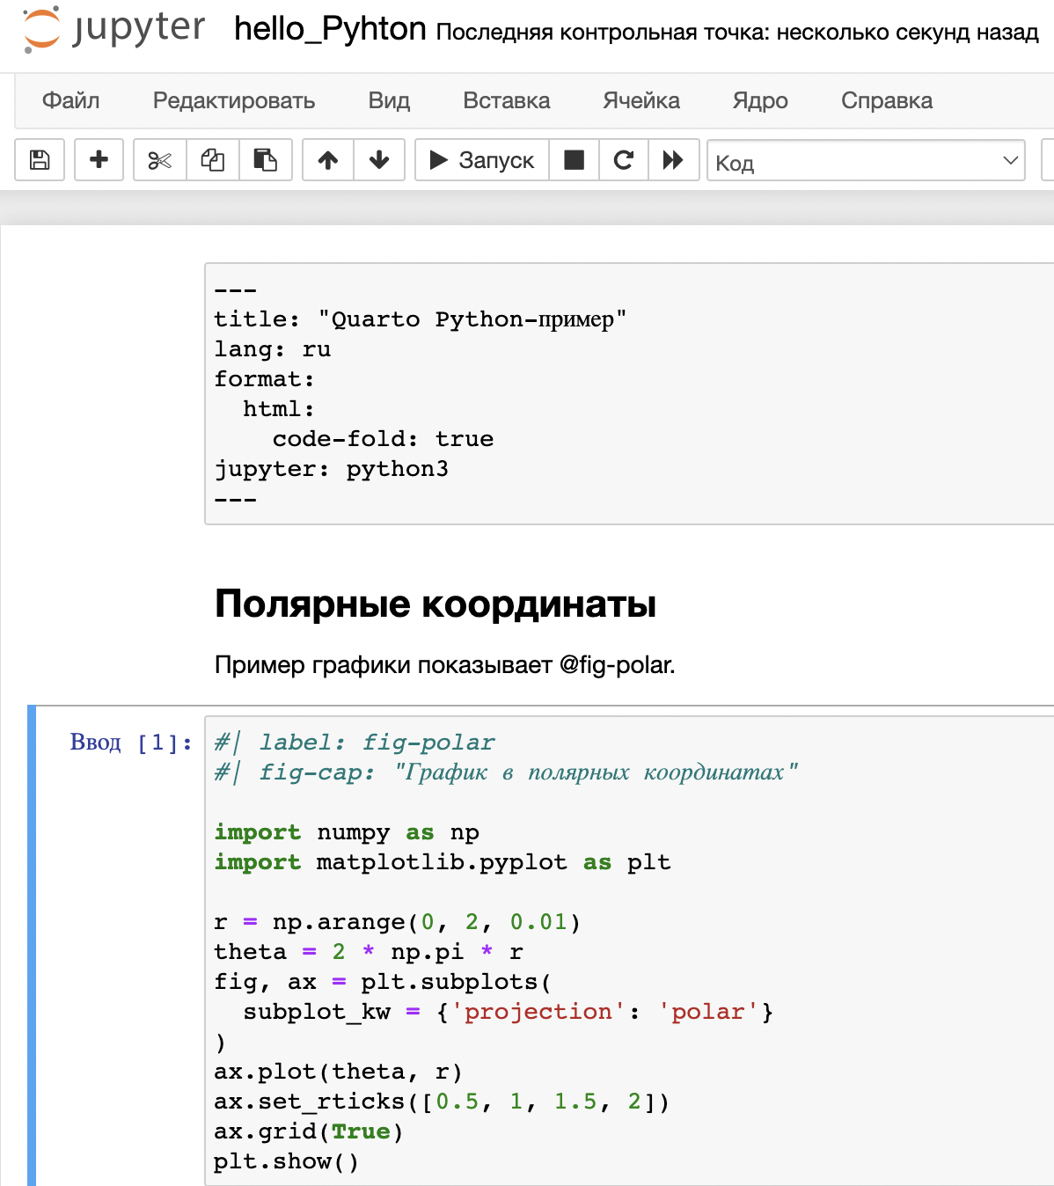
Task: Open the Ядро kernel menu
Action: pos(760,101)
